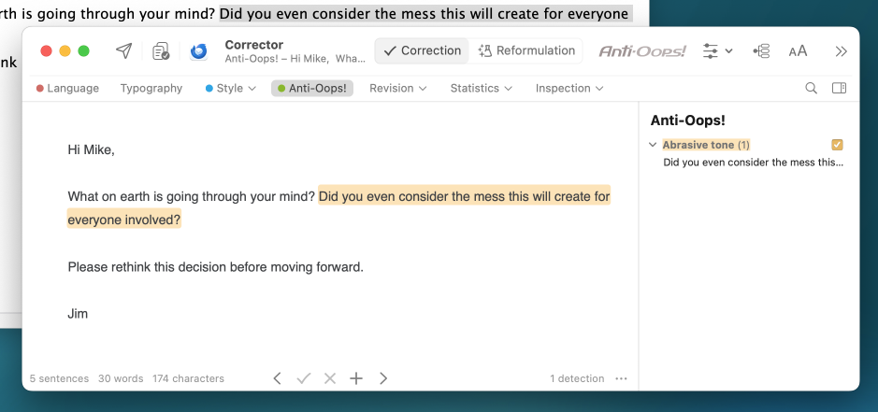Click the Correction button

(x=422, y=51)
